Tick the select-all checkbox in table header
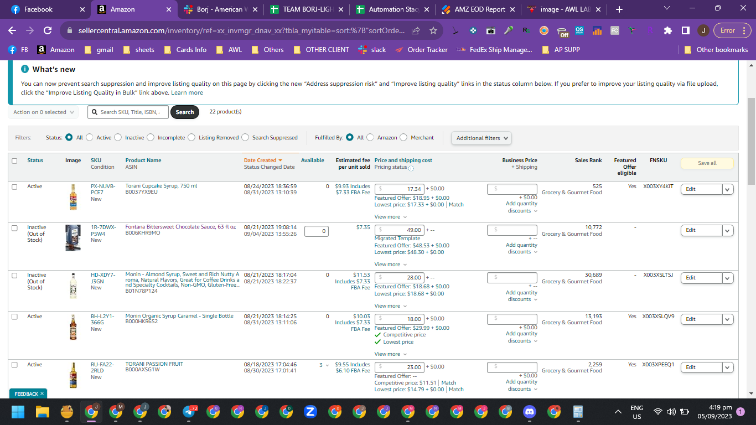The height and width of the screenshot is (425, 756). click(14, 161)
